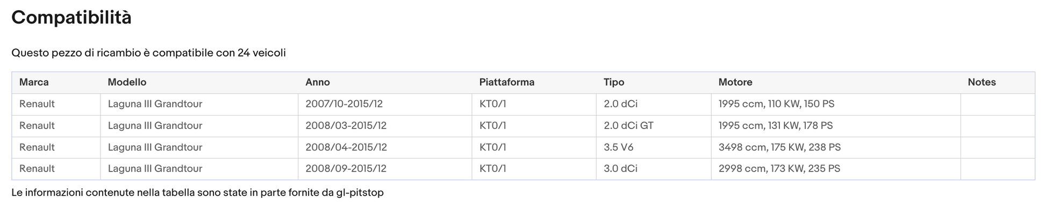Viewport: 1046px width, 207px height.
Task: Click the 2008/09-2015/12 year cell
Action: click(x=385, y=169)
